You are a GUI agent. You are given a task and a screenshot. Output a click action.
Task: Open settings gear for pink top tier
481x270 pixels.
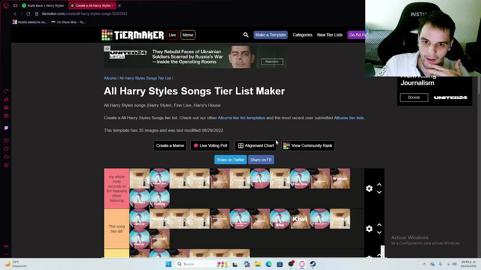click(369, 189)
